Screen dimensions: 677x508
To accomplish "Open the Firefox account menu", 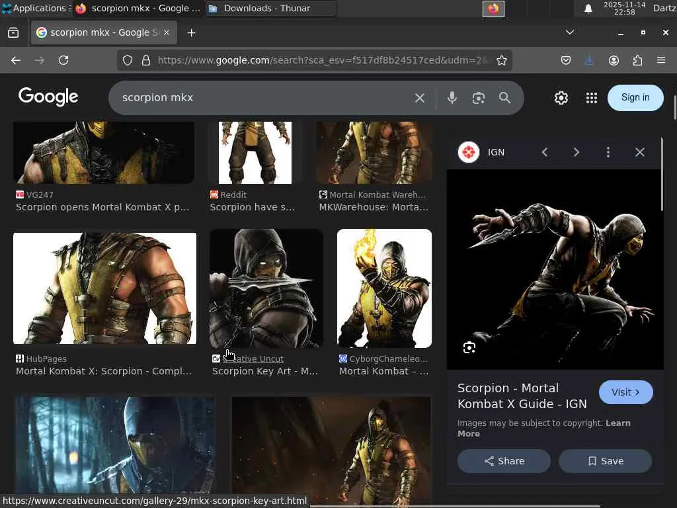I will (x=614, y=60).
